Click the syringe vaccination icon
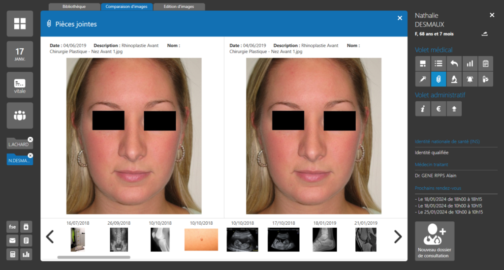This screenshot has width=504, height=270. (422, 79)
